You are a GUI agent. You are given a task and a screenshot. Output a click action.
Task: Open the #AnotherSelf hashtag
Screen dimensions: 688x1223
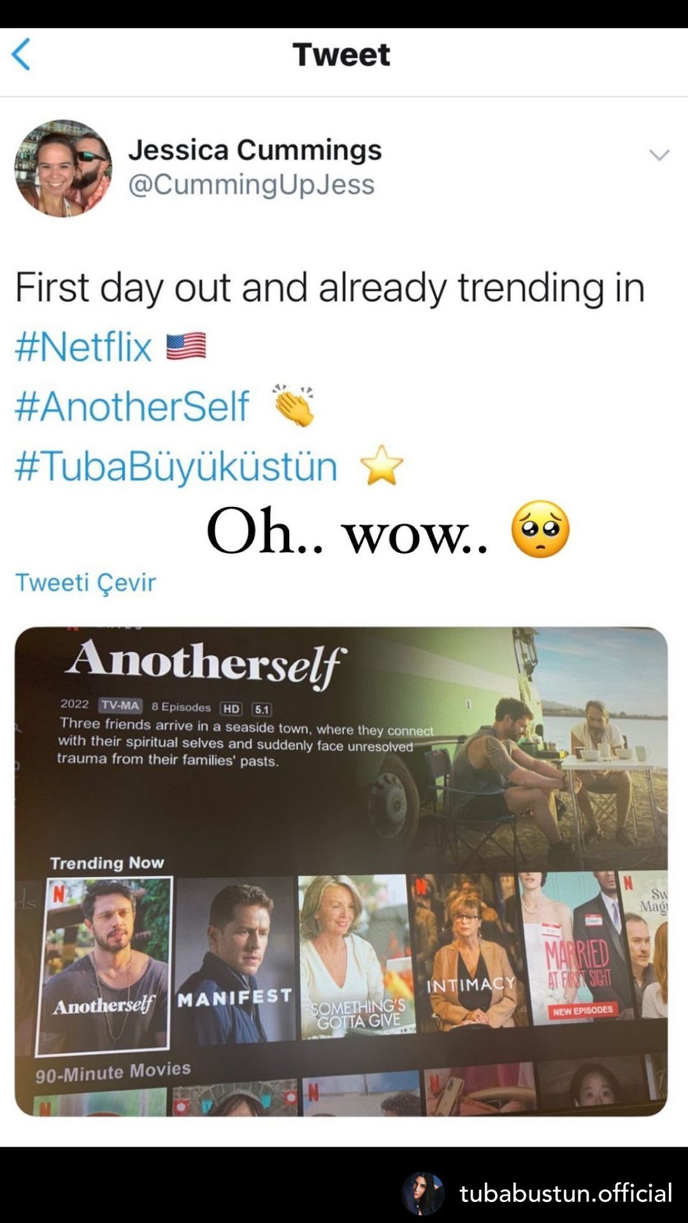[x=132, y=406]
